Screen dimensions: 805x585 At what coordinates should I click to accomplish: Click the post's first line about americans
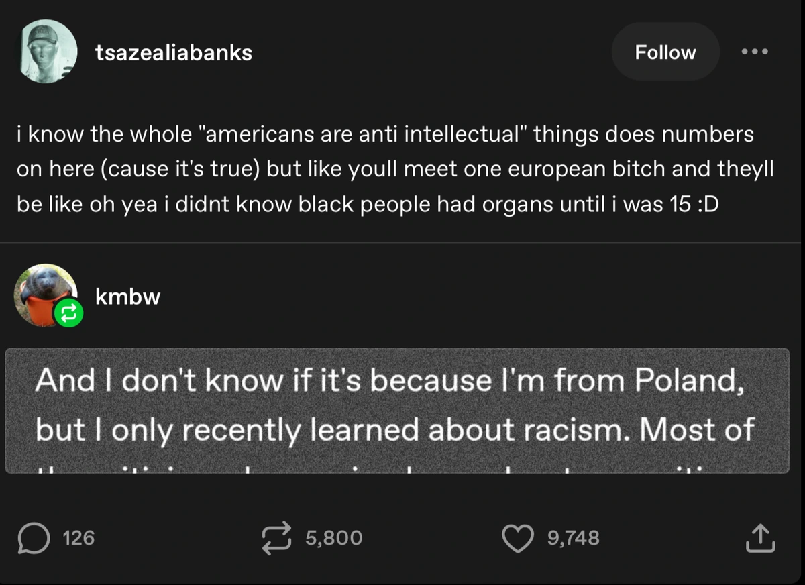385,134
